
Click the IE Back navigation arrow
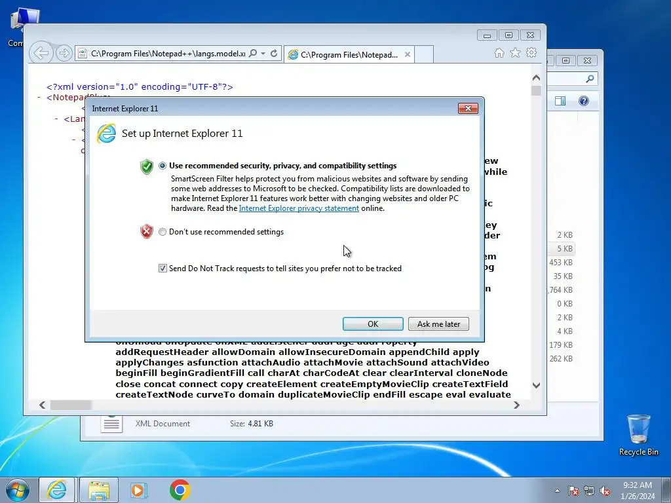tap(41, 53)
